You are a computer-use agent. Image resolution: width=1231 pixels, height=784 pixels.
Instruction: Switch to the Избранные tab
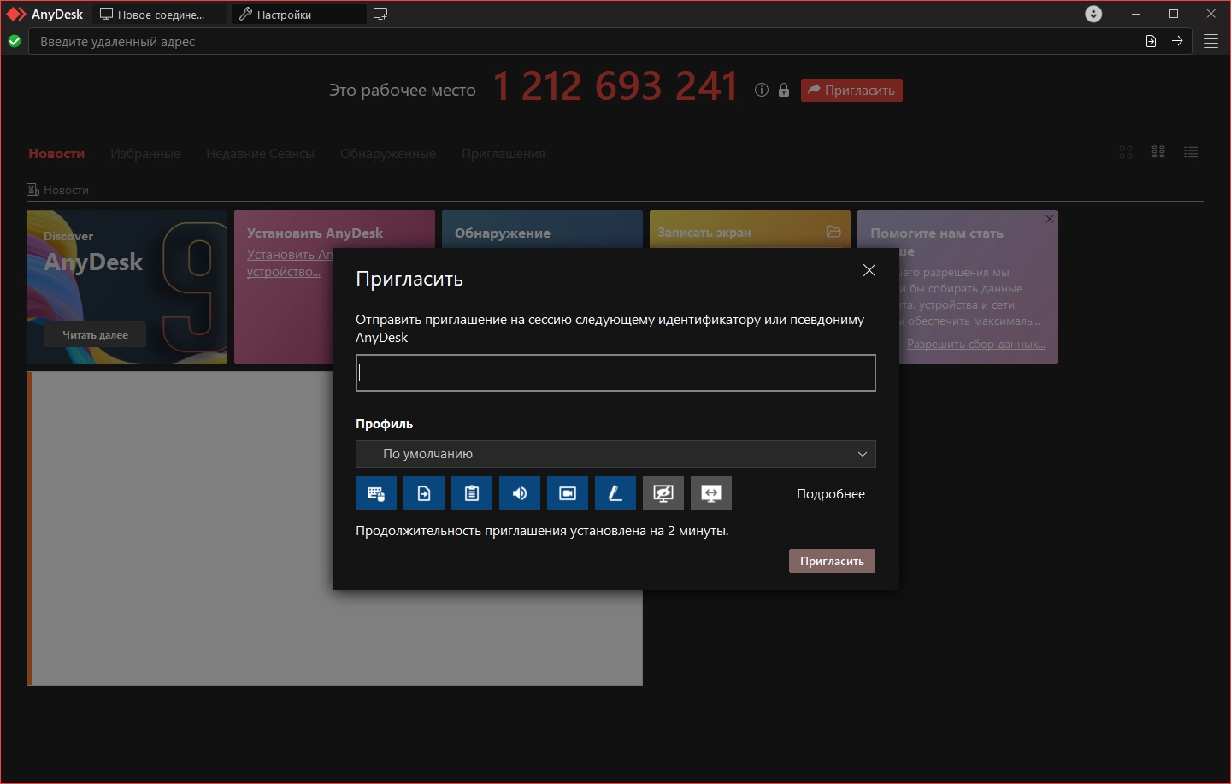(145, 154)
